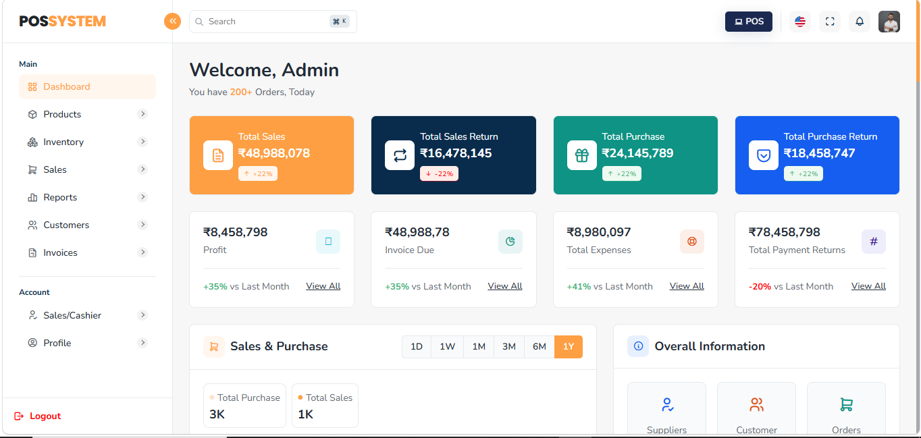Collapse the sidebar with the orange arrow toggle
The height and width of the screenshot is (438, 921).
(173, 22)
